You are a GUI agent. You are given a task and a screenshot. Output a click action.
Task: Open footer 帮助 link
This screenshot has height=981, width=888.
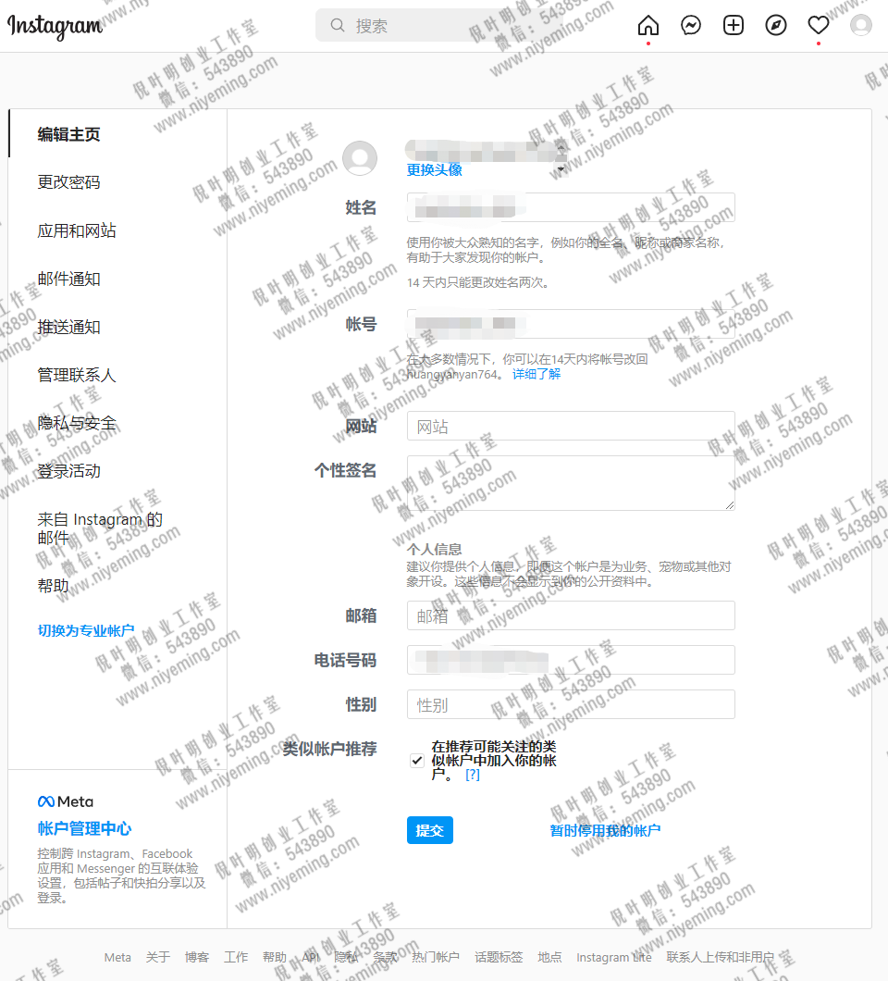coord(275,957)
